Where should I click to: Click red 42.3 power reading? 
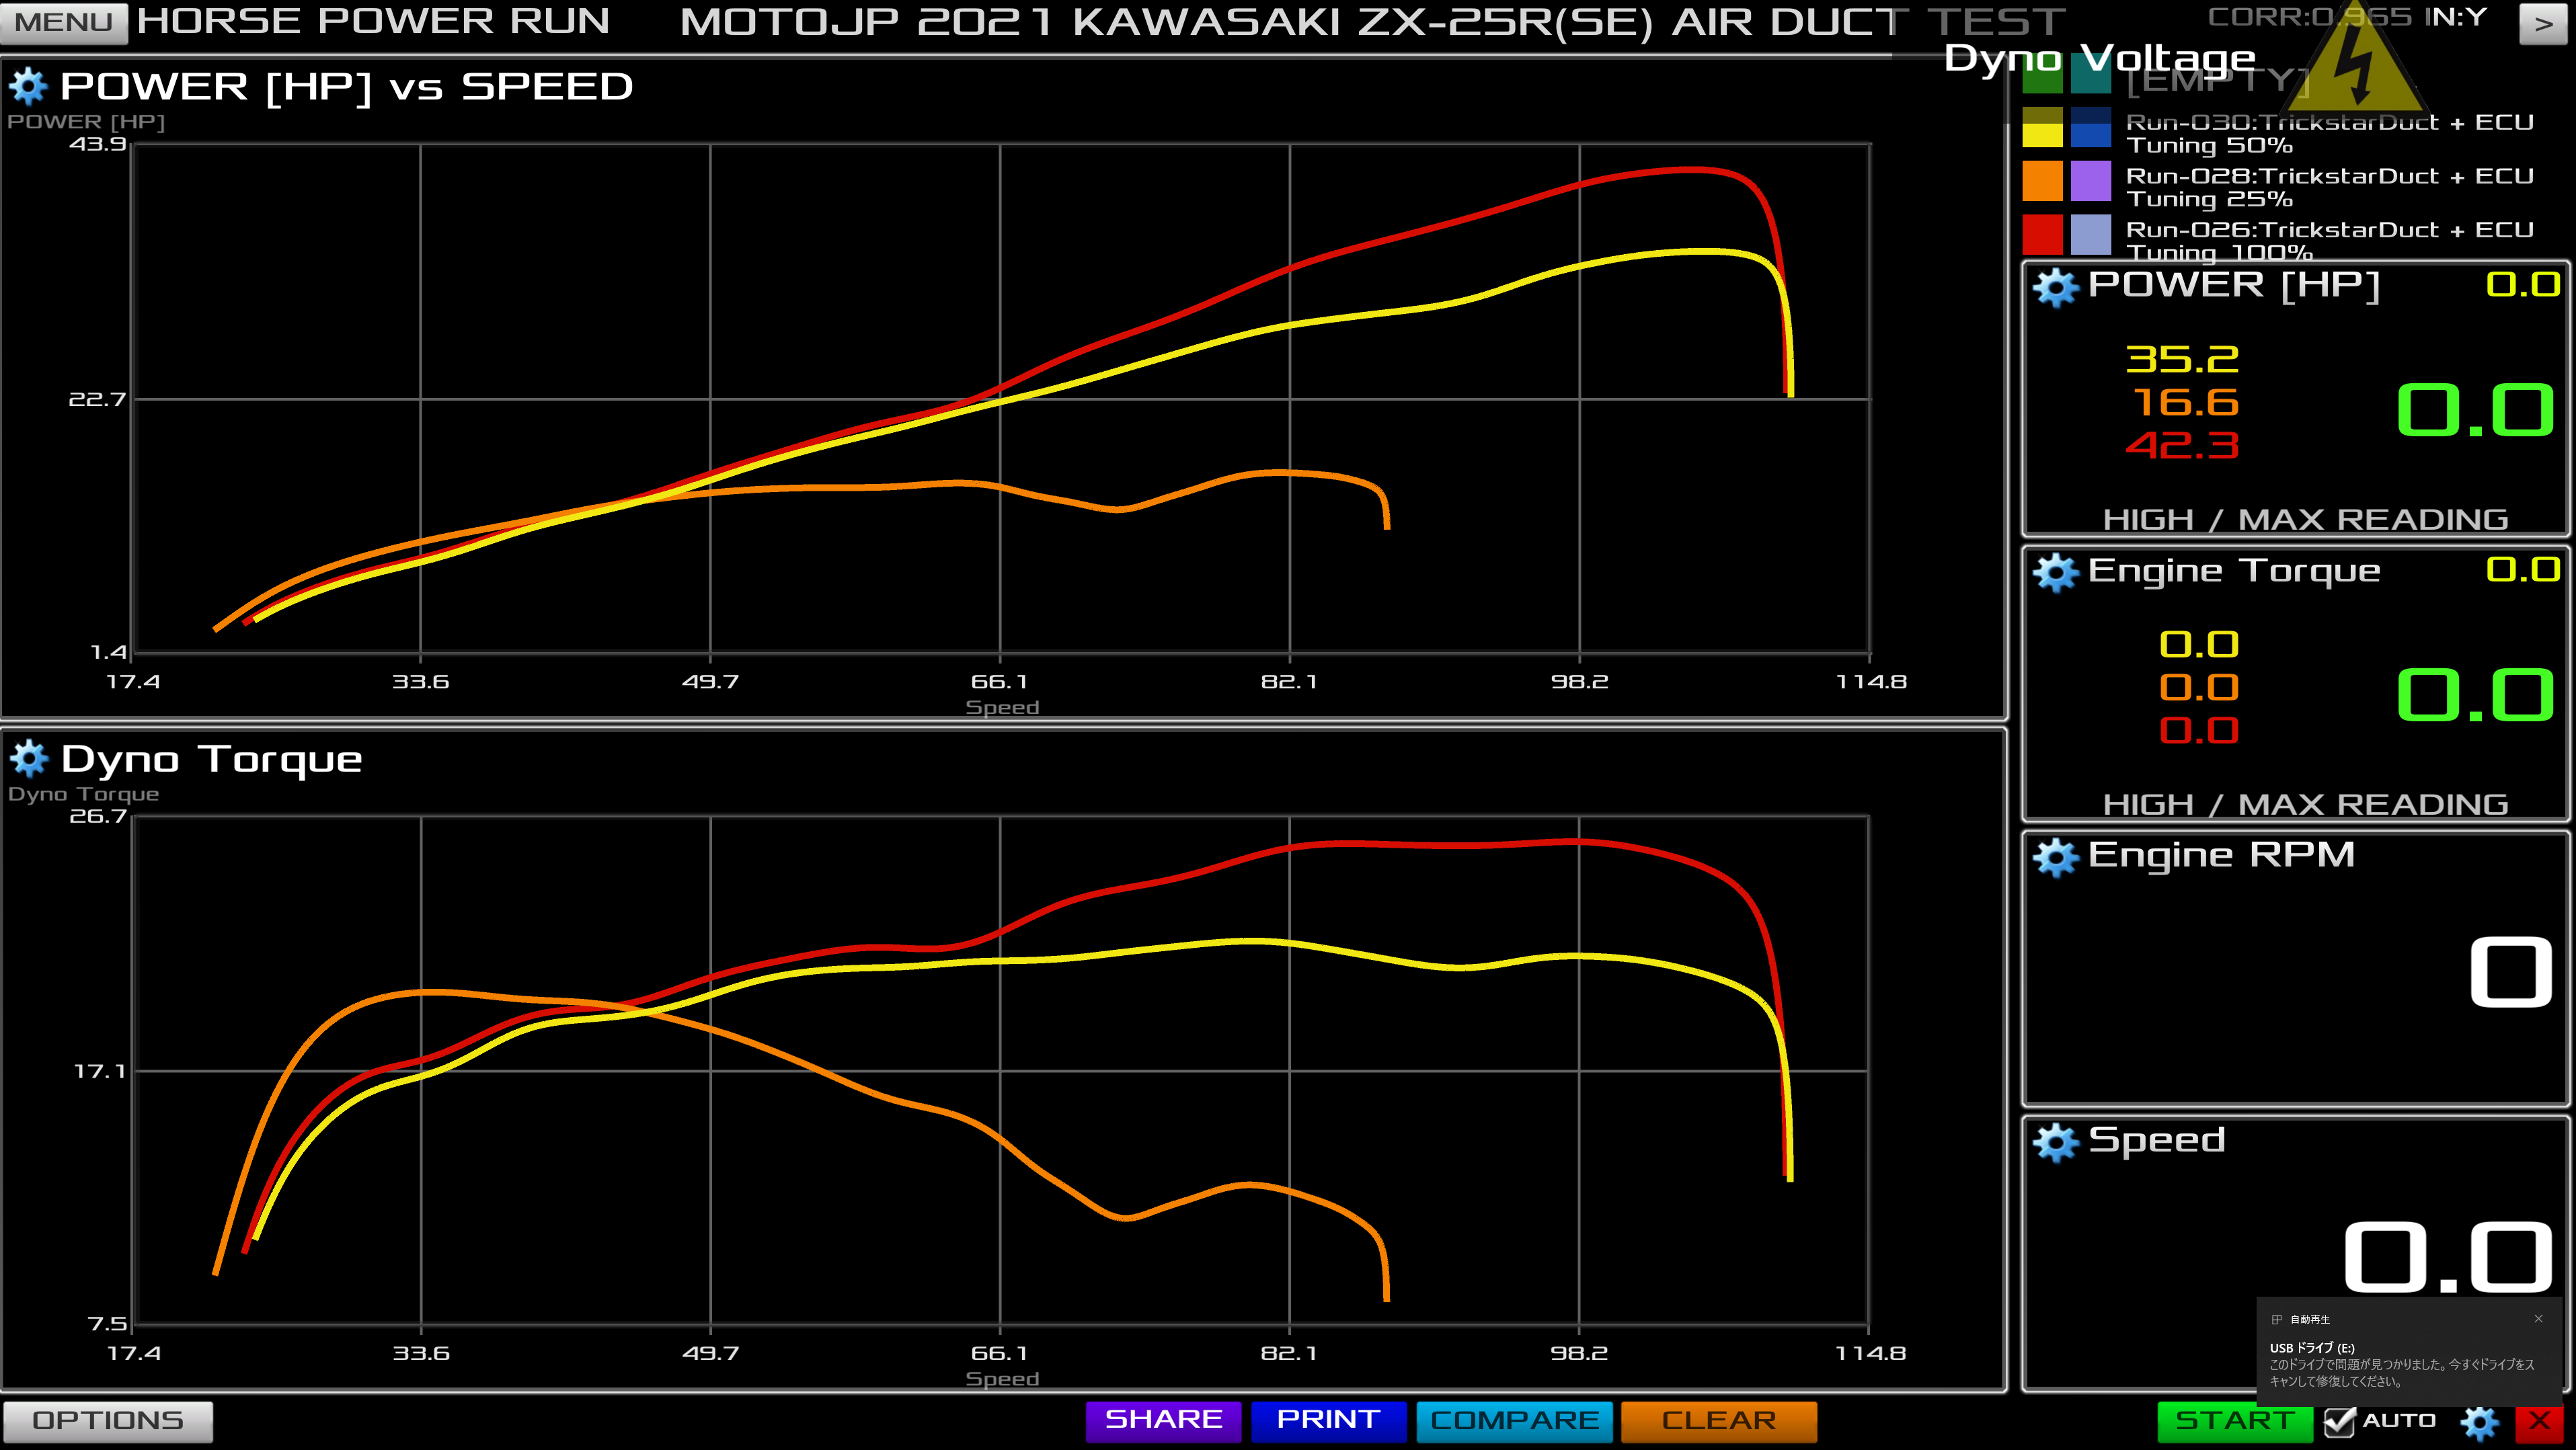pos(2182,445)
